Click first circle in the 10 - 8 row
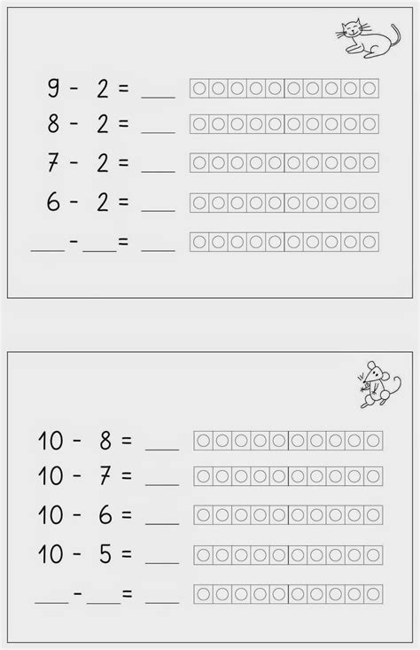Viewport: 420px width, 650px height. point(204,441)
